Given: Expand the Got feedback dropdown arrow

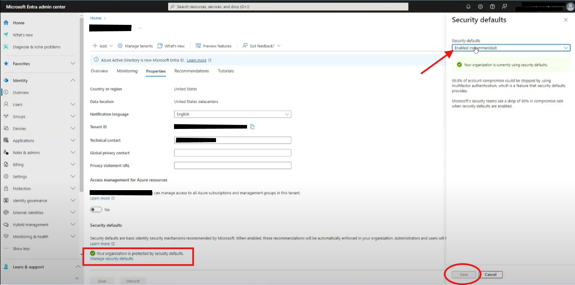Looking at the screenshot, I should point(279,46).
